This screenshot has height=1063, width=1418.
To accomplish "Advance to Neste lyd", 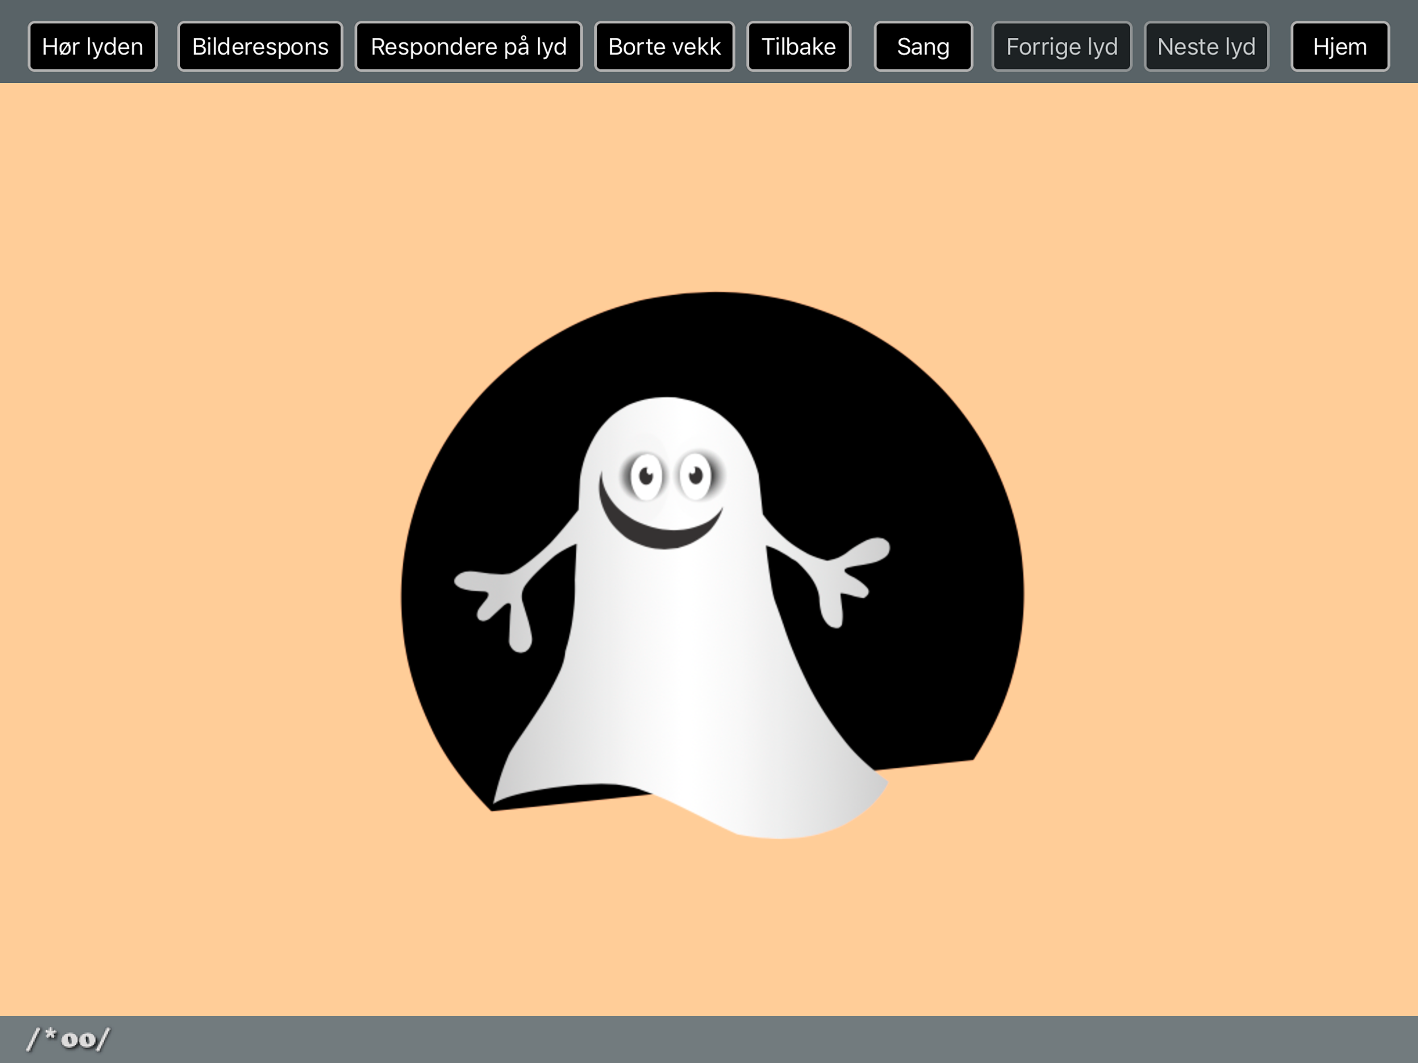I will click(x=1206, y=47).
